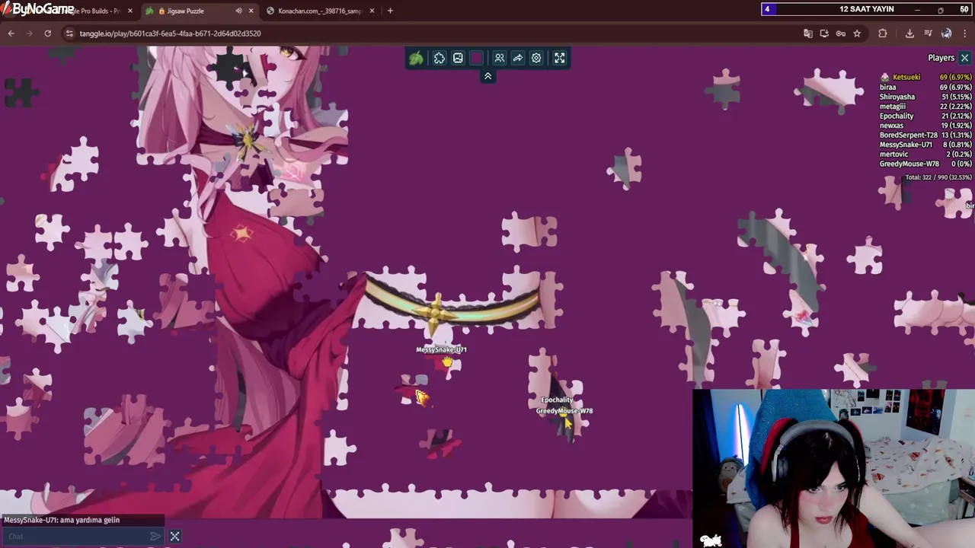The width and height of the screenshot is (975, 548).
Task: Open a new browser tab
Action: pyautogui.click(x=390, y=11)
